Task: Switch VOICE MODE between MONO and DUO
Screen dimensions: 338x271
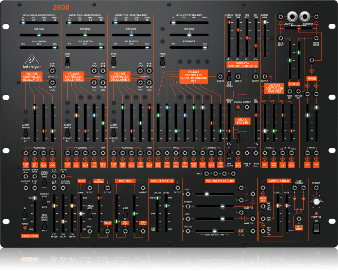Action: point(44,182)
